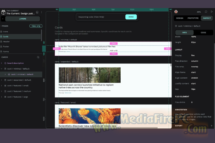This screenshot has width=215, height=143.
Task: Open the Icons page
Action: (x=20, y=32)
